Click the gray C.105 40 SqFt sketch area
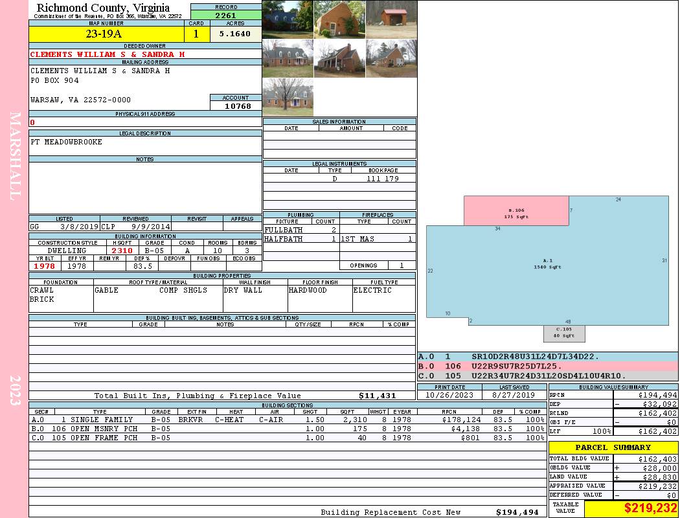 [564, 333]
